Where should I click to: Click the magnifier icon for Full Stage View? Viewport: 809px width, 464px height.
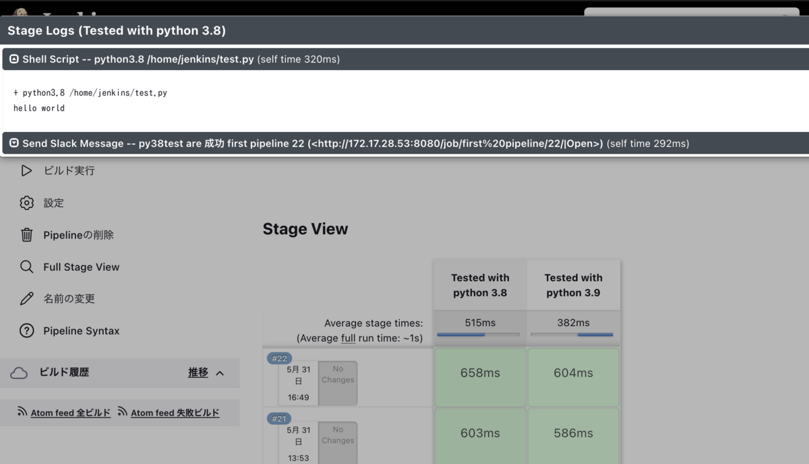pos(26,267)
